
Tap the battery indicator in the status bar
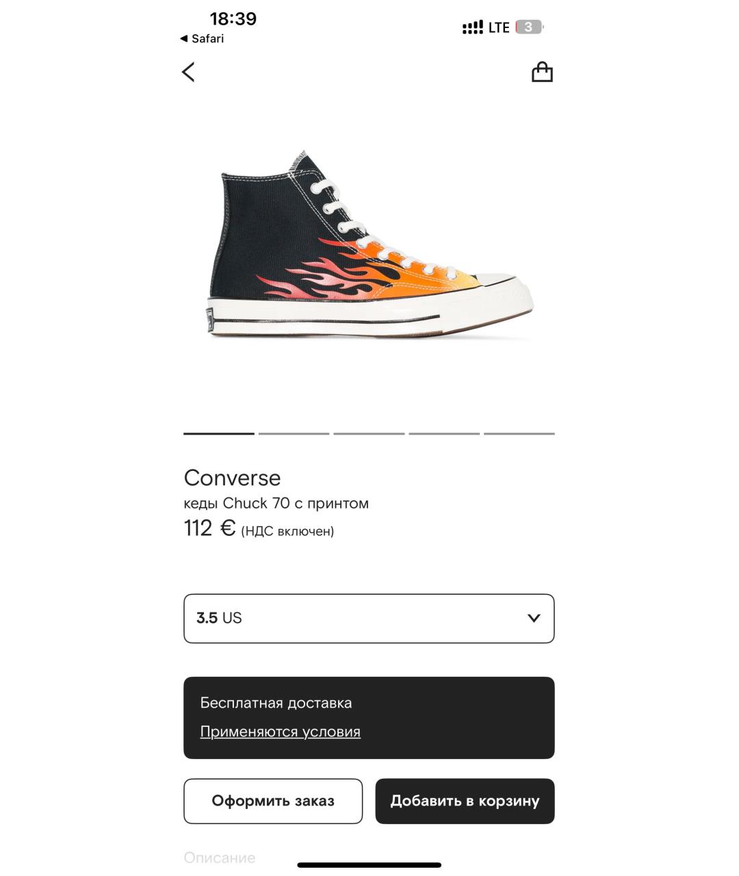(x=530, y=27)
